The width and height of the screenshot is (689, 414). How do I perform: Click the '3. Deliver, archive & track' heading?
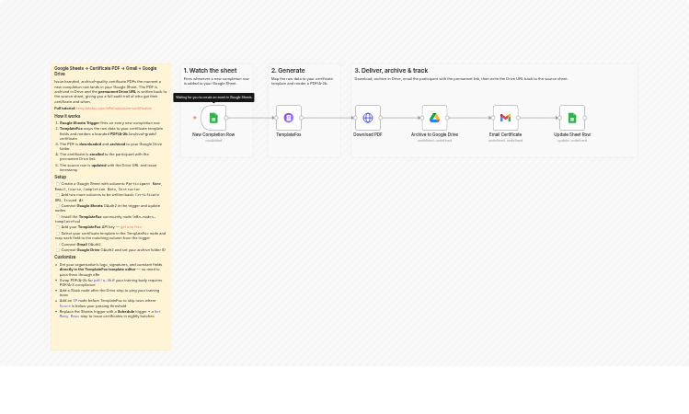(x=391, y=70)
